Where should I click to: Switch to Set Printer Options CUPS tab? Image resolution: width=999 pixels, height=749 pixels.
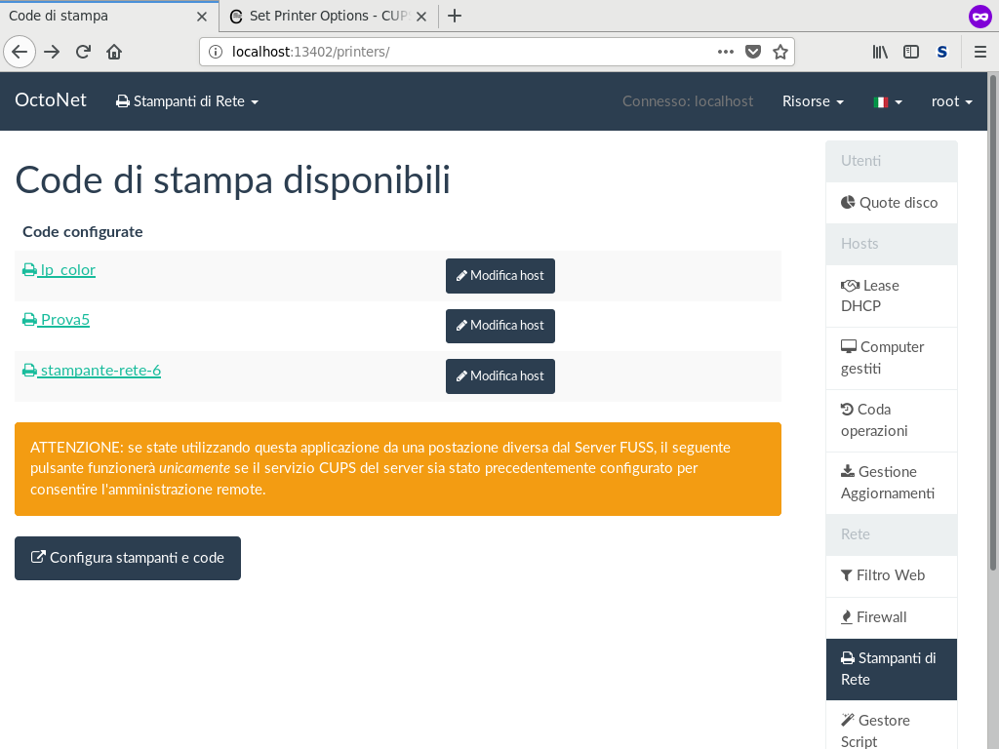(328, 16)
